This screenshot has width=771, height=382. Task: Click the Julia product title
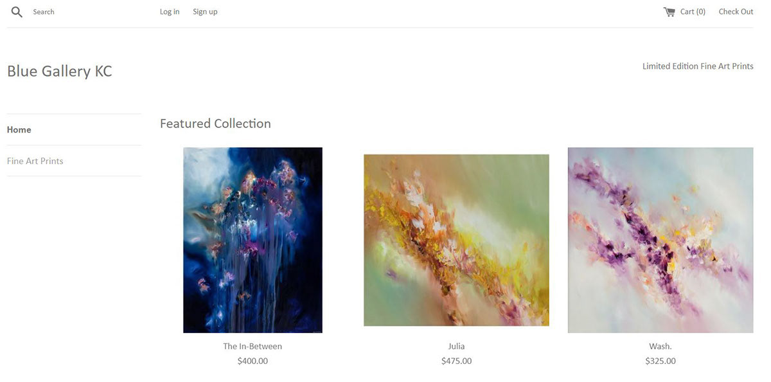(456, 346)
